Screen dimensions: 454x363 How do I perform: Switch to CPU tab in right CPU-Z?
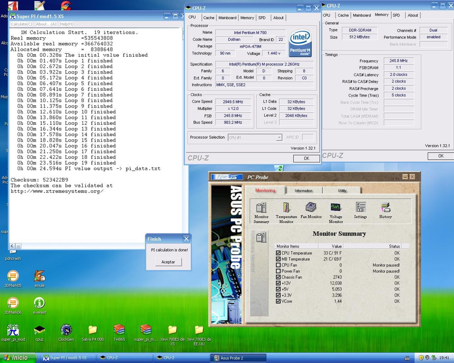[x=326, y=15]
